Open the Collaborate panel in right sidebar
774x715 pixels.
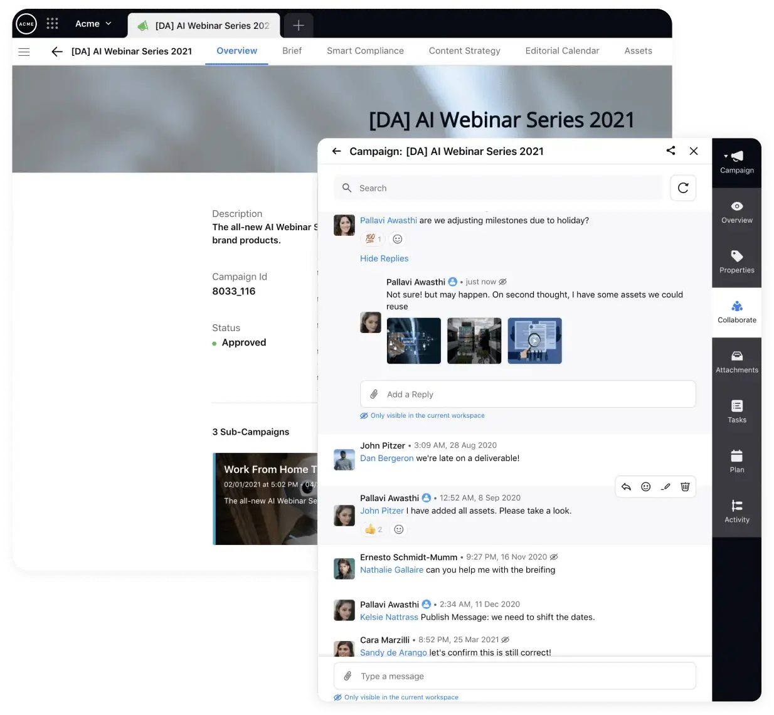point(736,312)
